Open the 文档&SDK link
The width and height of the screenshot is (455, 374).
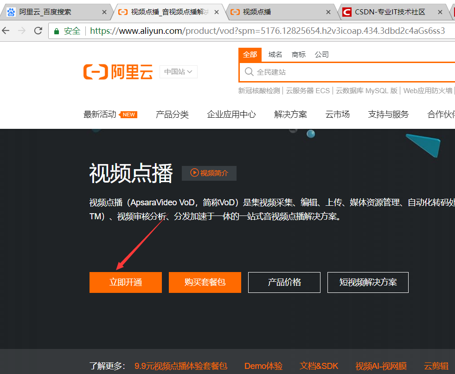click(319, 366)
